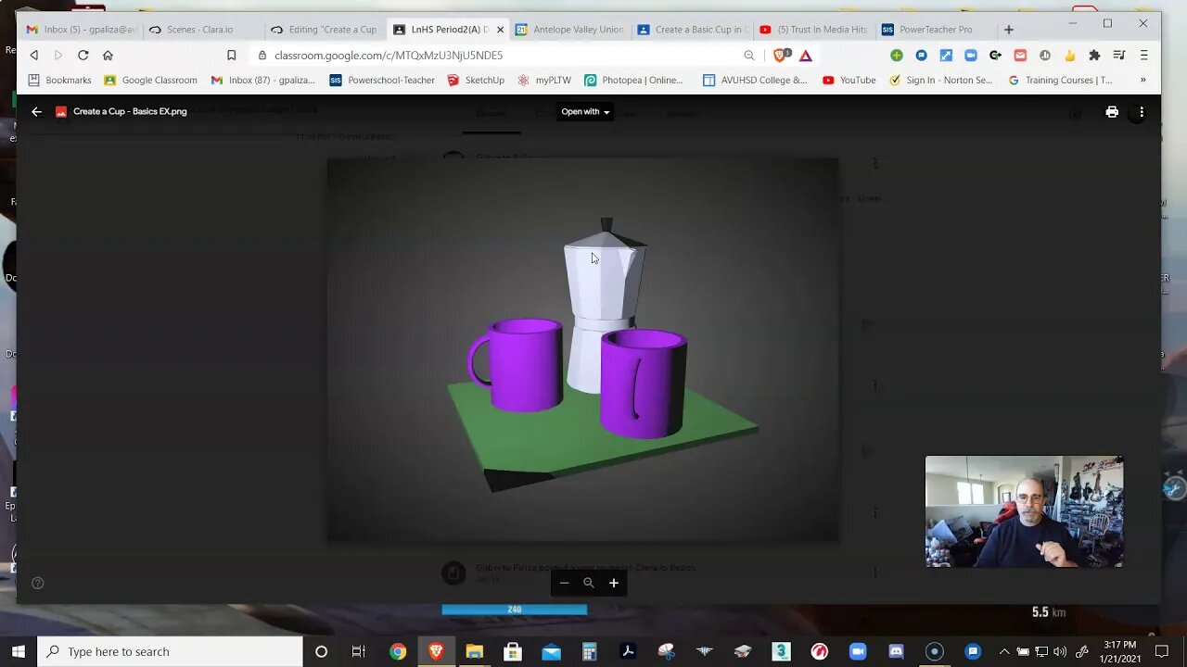Open the Google Classroom bookmark
Viewport: 1187px width, 667px height.
(150, 81)
